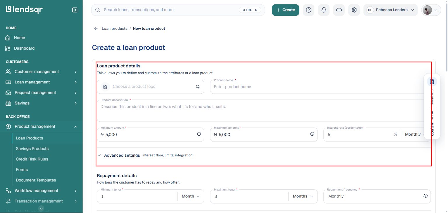448x213 pixels.
Task: Click the Create button
Action: pyautogui.click(x=285, y=10)
